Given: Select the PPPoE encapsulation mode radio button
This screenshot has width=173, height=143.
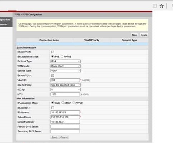Looking at the screenshot, I should tap(62, 56).
